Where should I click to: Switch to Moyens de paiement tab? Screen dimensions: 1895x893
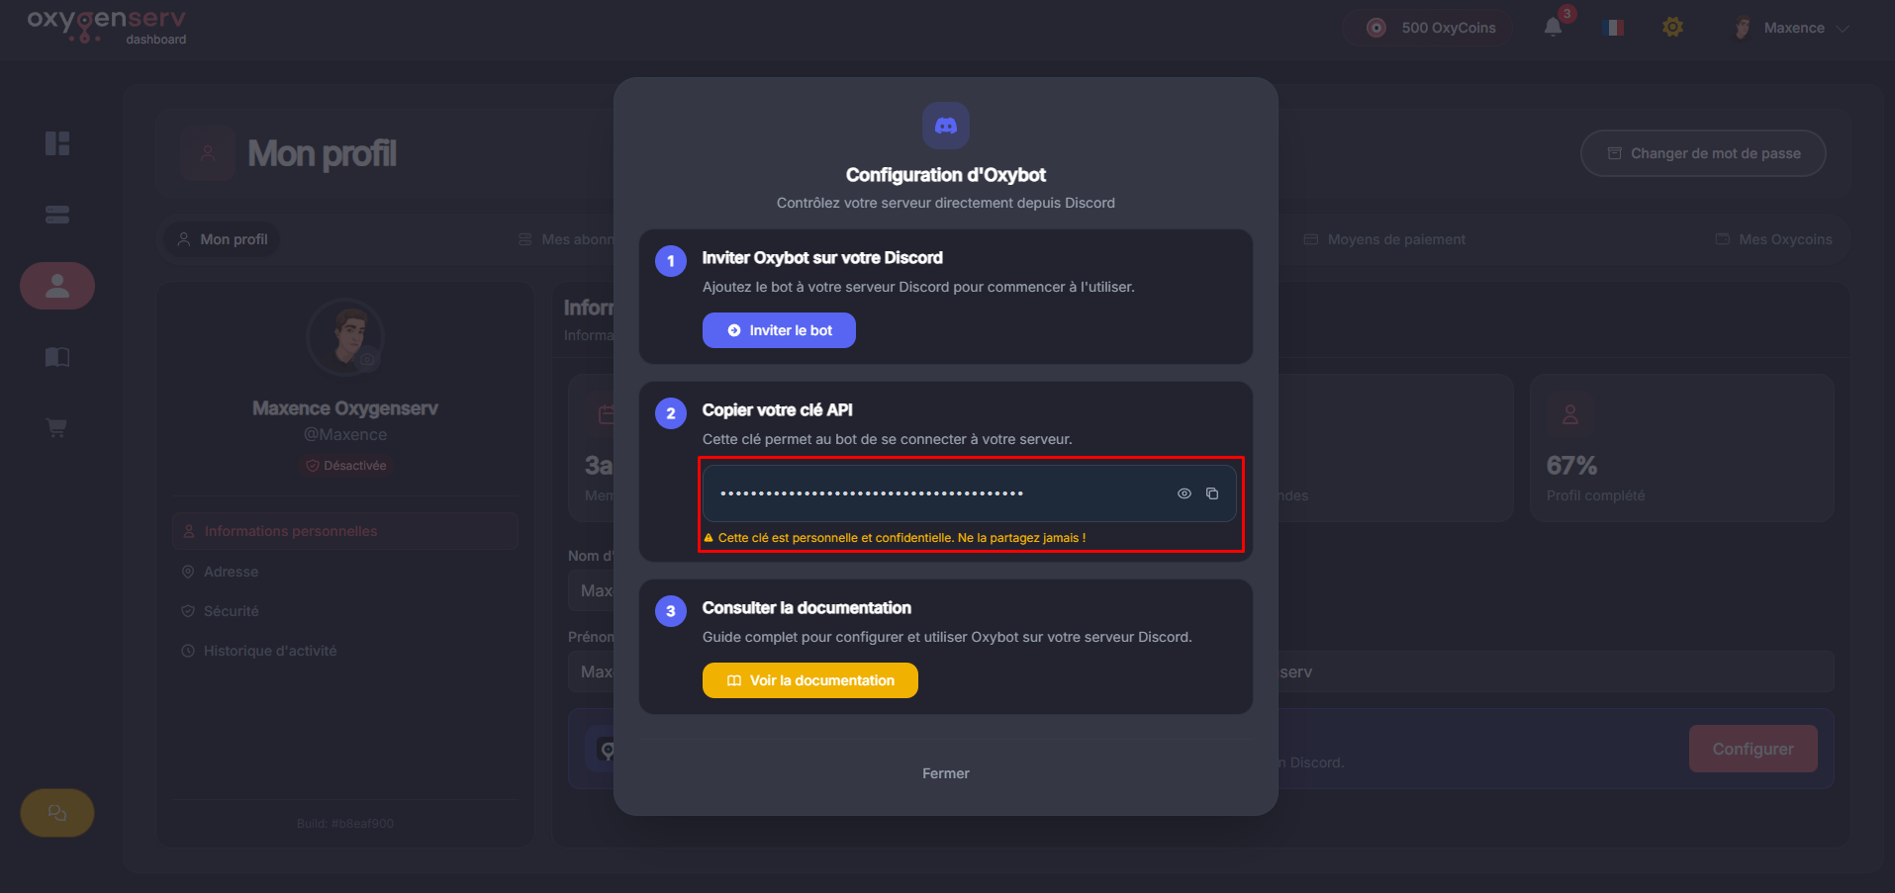tap(1384, 239)
